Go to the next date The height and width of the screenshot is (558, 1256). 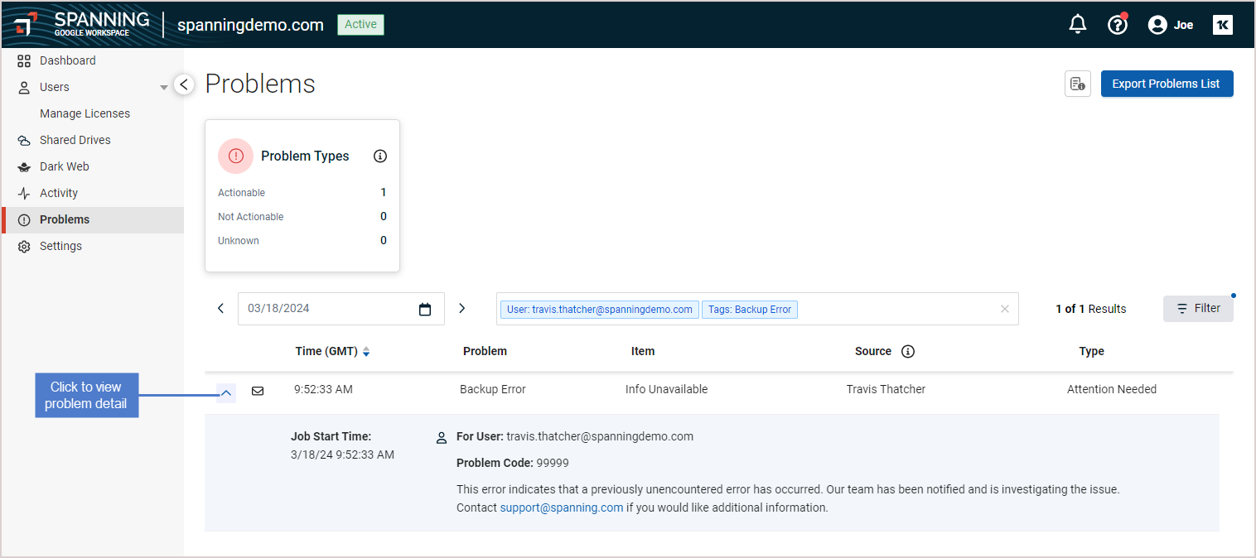[462, 308]
